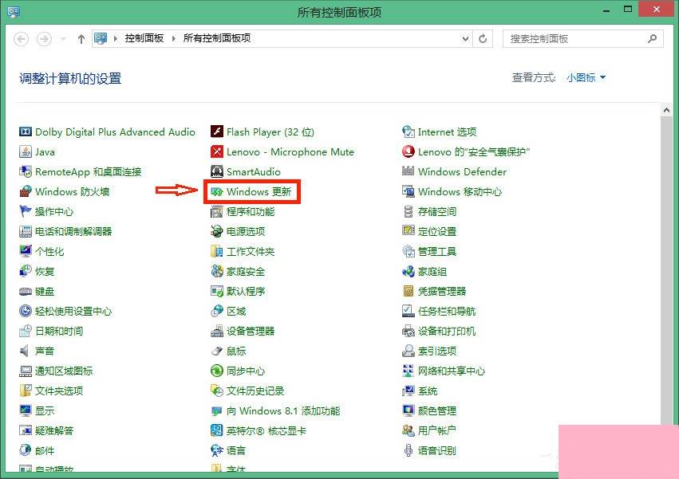Viewport: 679px width, 479px height.
Task: Open the 凭据管理器 link
Action: pyautogui.click(x=442, y=291)
